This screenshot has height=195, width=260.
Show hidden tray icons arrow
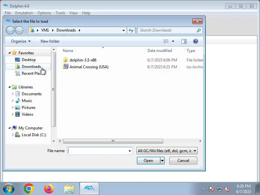coord(204,189)
